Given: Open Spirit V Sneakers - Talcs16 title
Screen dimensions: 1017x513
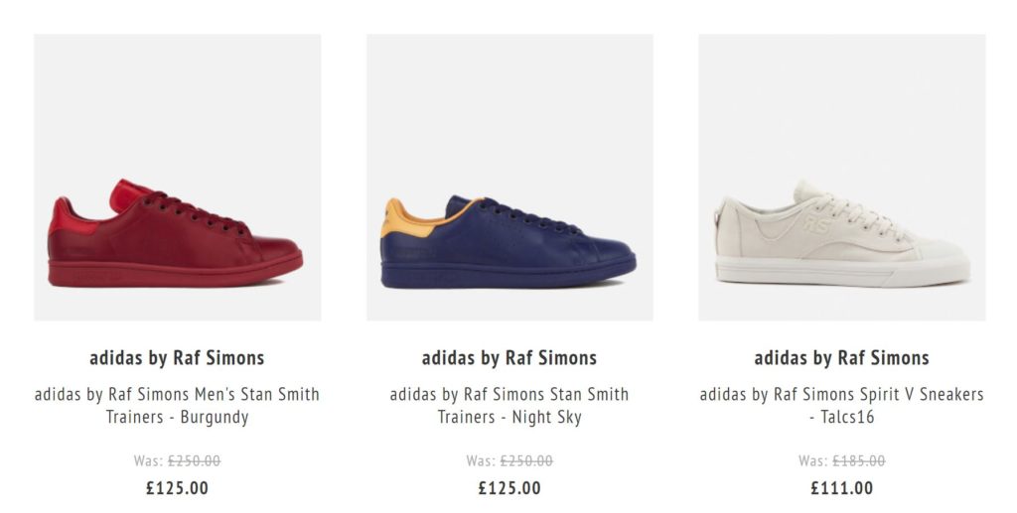Looking at the screenshot, I should [841, 405].
